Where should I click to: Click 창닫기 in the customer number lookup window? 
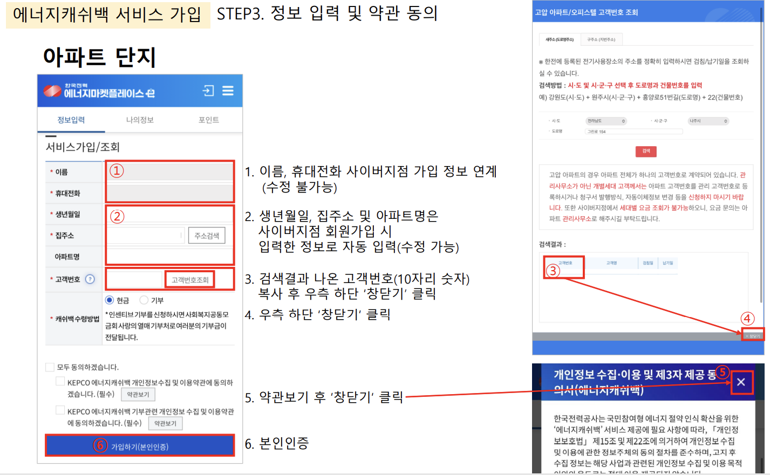pos(753,336)
